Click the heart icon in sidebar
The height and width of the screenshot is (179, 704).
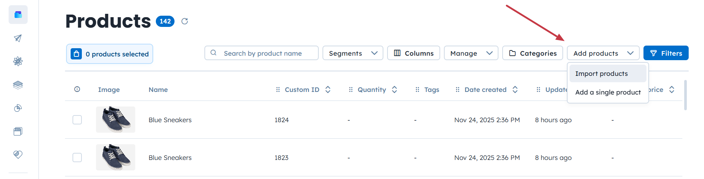(18, 154)
